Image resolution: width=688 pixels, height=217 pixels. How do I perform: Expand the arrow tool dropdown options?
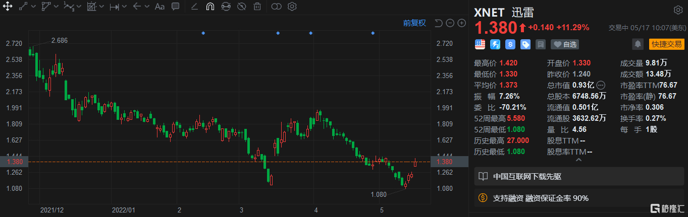(147, 7)
